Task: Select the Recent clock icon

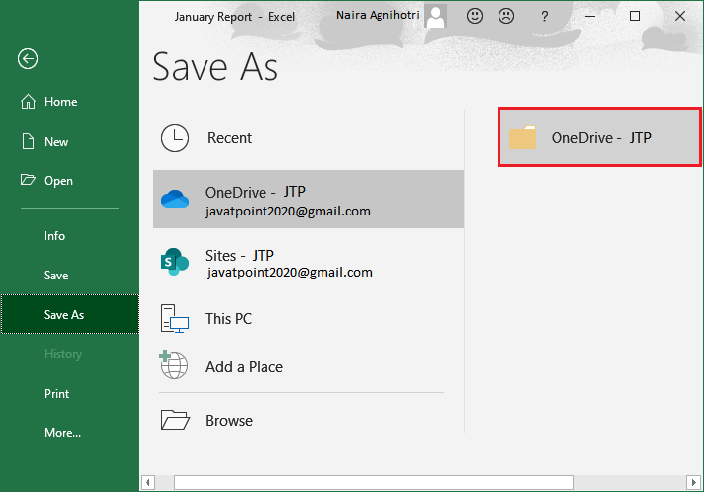Action: coord(175,138)
